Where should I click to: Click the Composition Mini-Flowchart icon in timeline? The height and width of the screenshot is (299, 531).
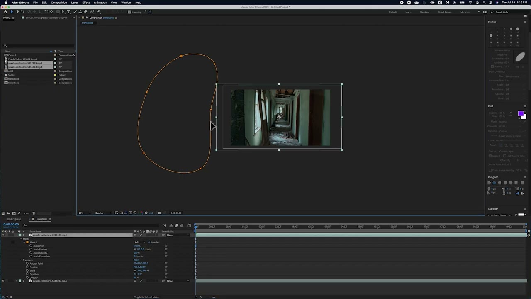tap(164, 225)
